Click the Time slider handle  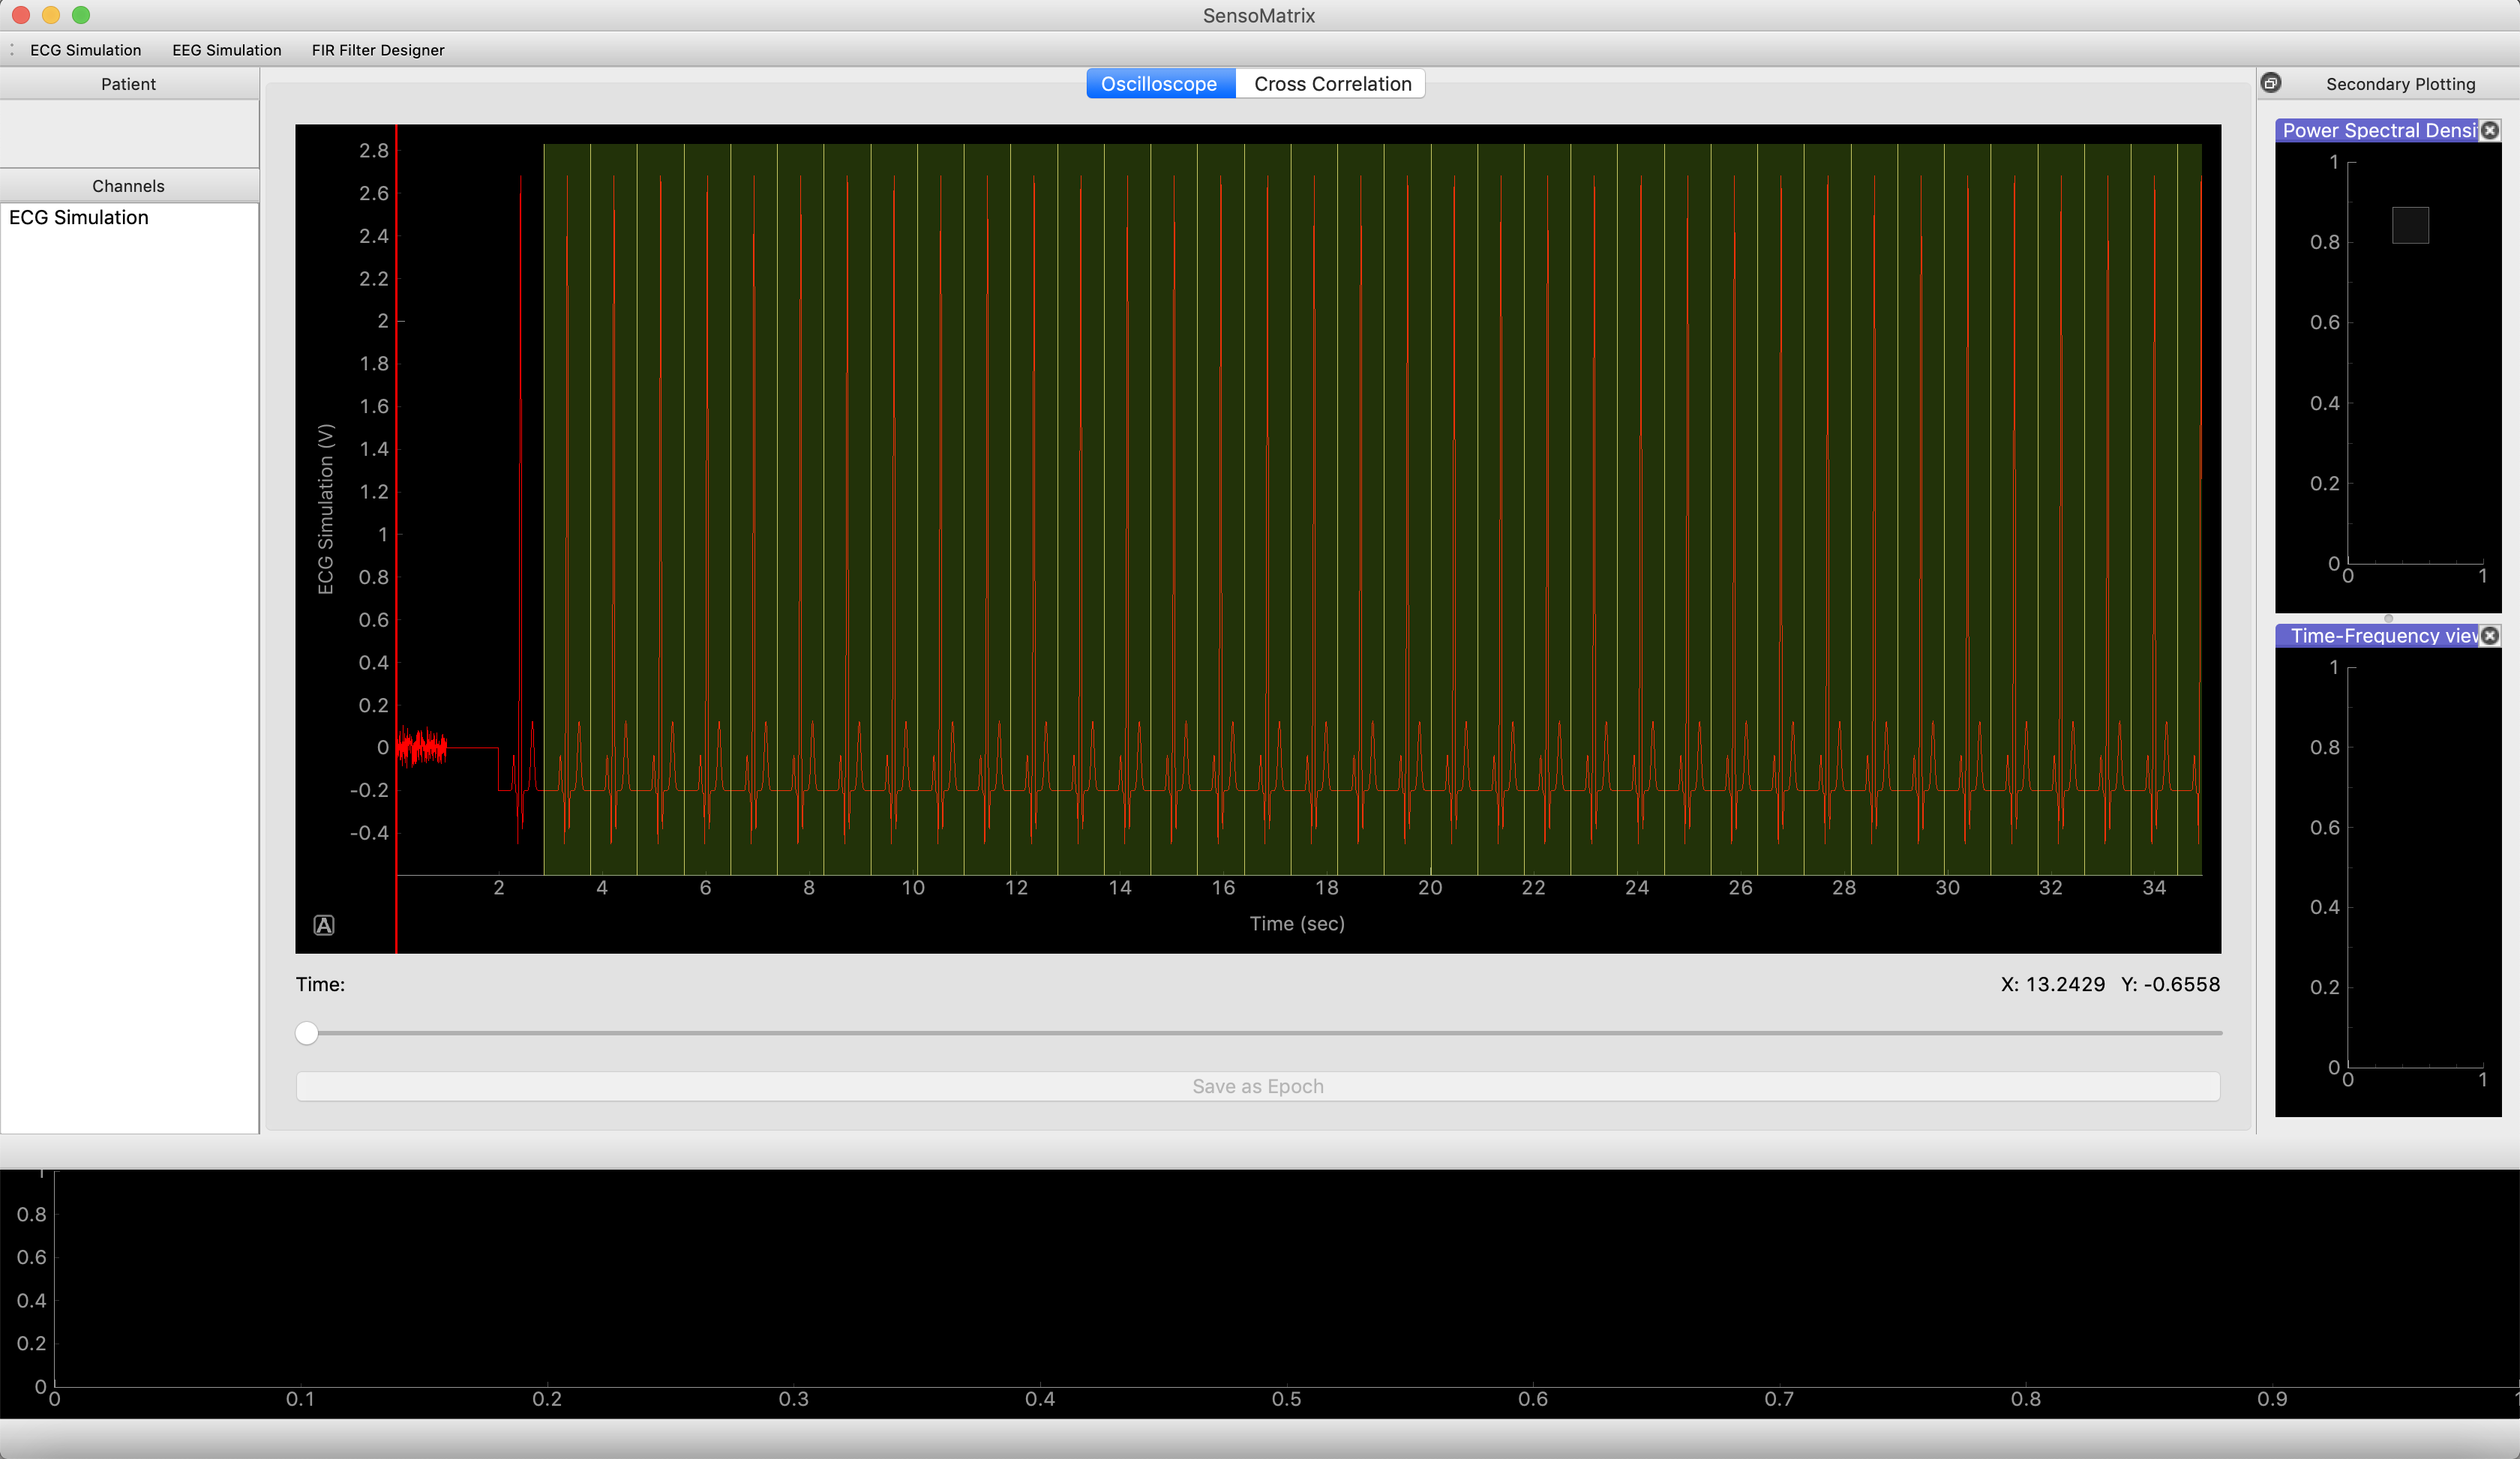click(307, 1033)
